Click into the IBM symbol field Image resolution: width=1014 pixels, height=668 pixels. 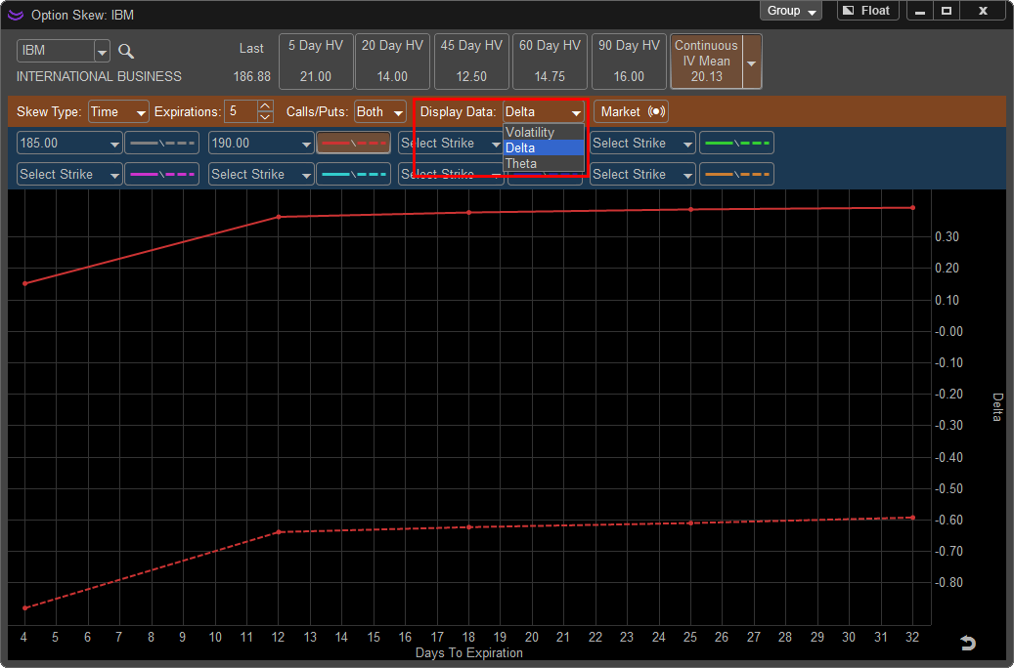pyautogui.click(x=56, y=51)
